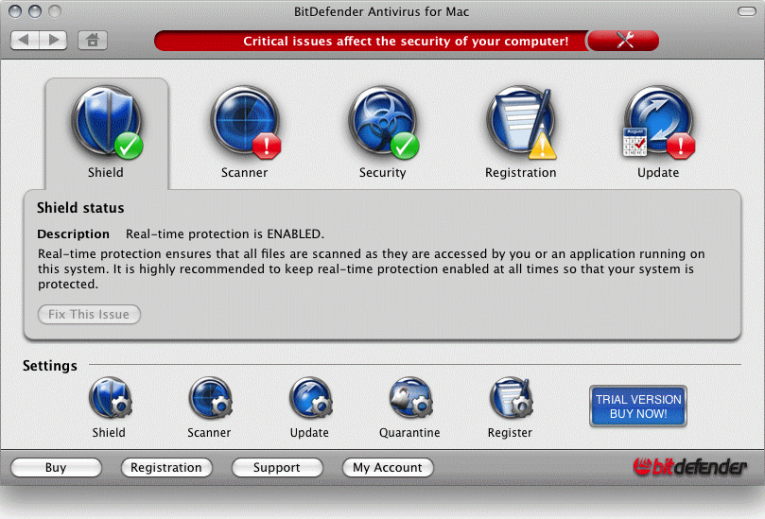
Task: Click the Shield tab label text
Action: point(106,173)
